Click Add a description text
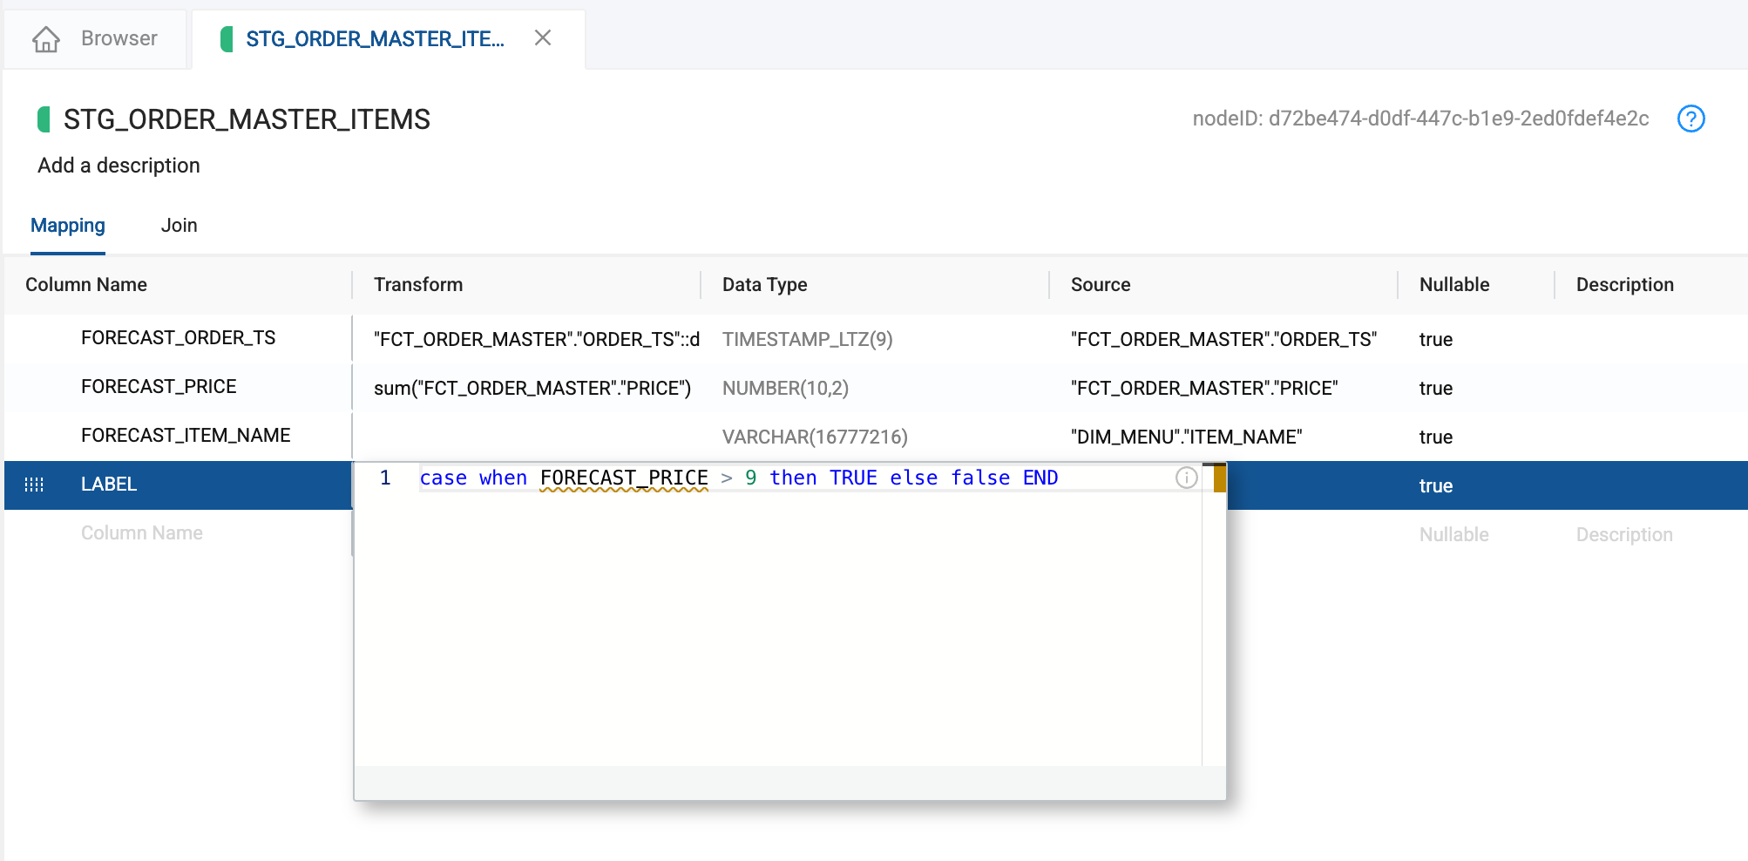The height and width of the screenshot is (861, 1748). (x=119, y=166)
